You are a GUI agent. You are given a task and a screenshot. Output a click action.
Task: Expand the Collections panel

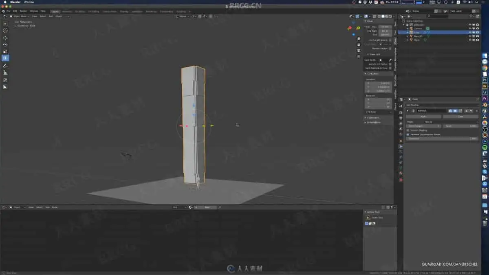point(365,118)
